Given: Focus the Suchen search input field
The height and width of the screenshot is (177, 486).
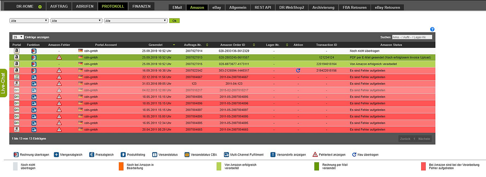Looking at the screenshot, I should point(412,37).
